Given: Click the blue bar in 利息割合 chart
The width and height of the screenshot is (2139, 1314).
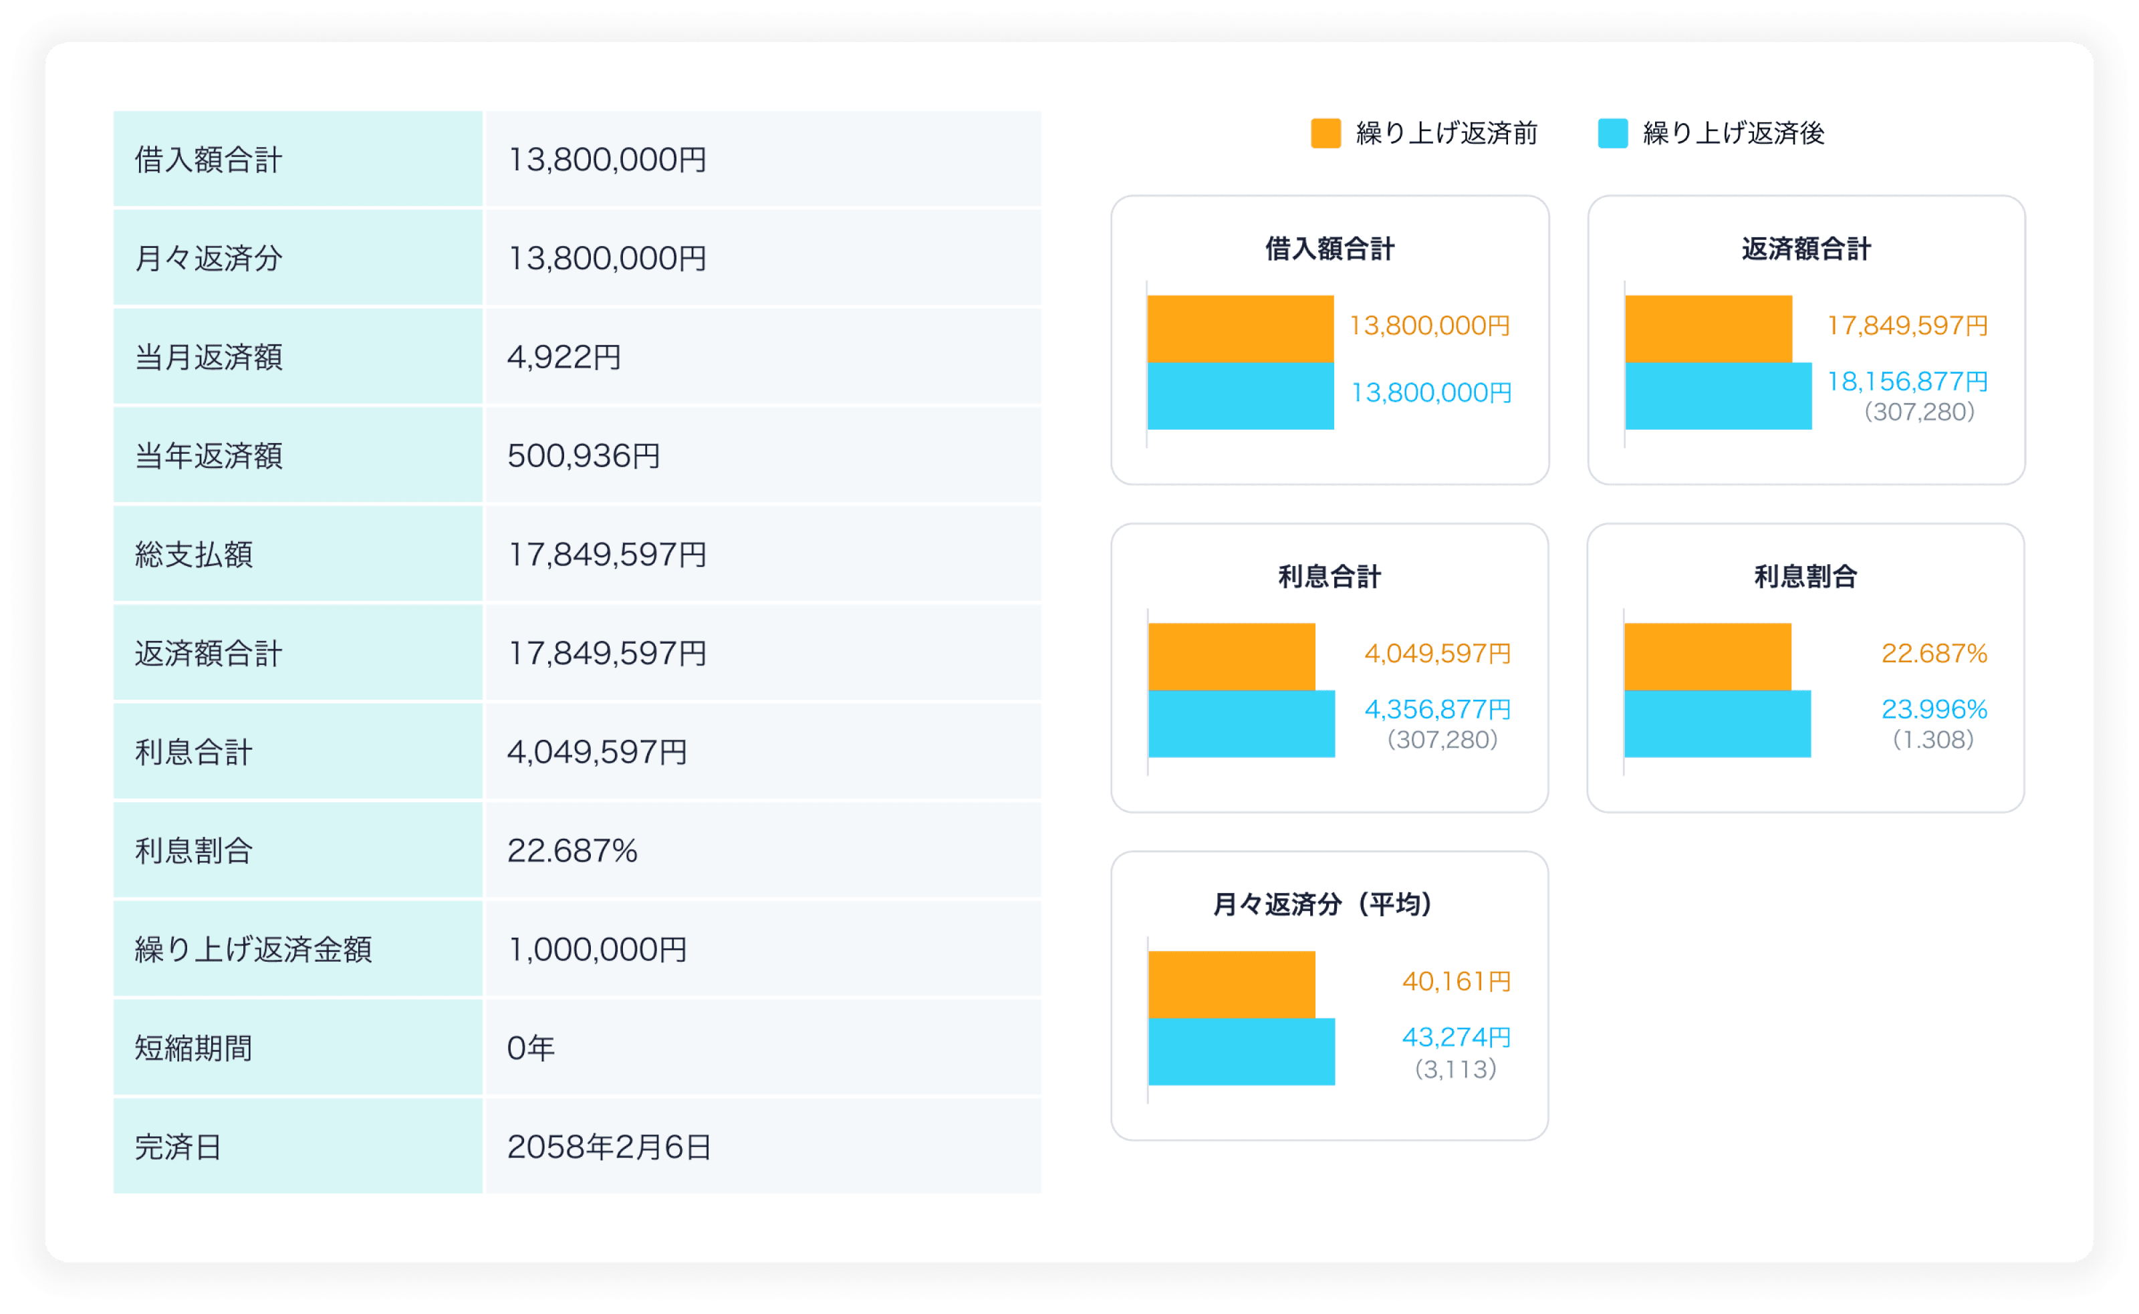Looking at the screenshot, I should tap(1717, 724).
